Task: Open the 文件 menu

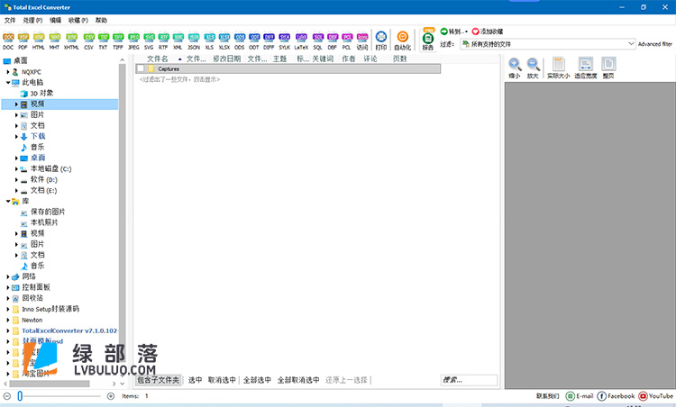Action: 10,20
